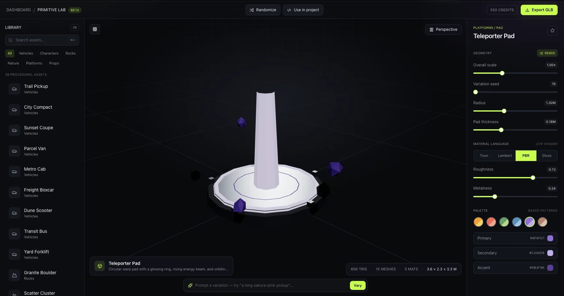Click the Metalness slider handle
This screenshot has width=564, height=296.
(495, 197)
